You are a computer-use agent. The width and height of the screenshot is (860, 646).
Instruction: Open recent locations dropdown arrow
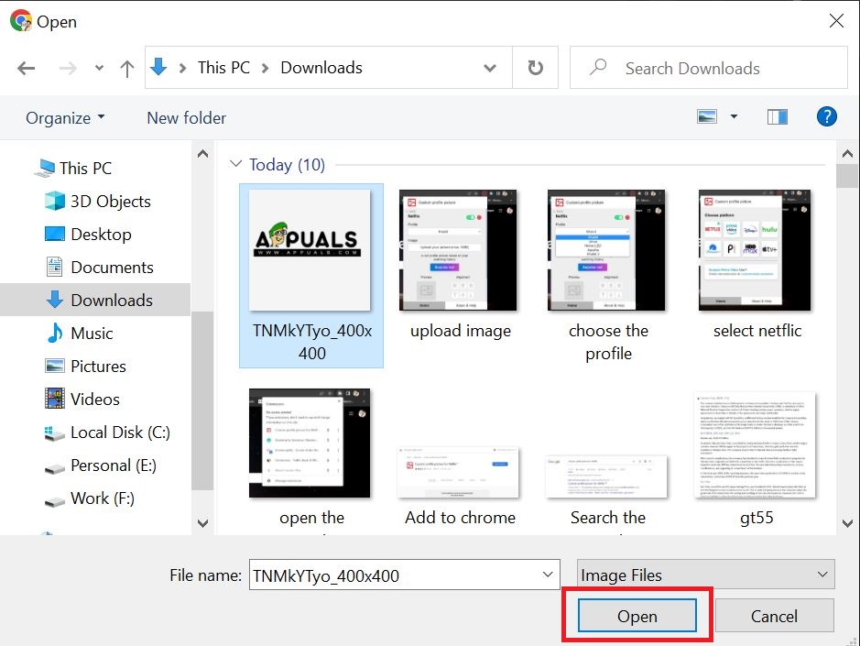tap(99, 68)
